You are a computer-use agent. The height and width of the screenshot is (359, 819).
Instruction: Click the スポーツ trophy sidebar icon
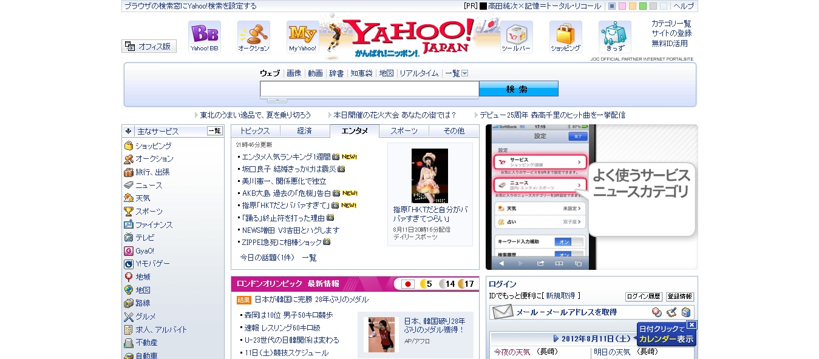pyautogui.click(x=129, y=211)
